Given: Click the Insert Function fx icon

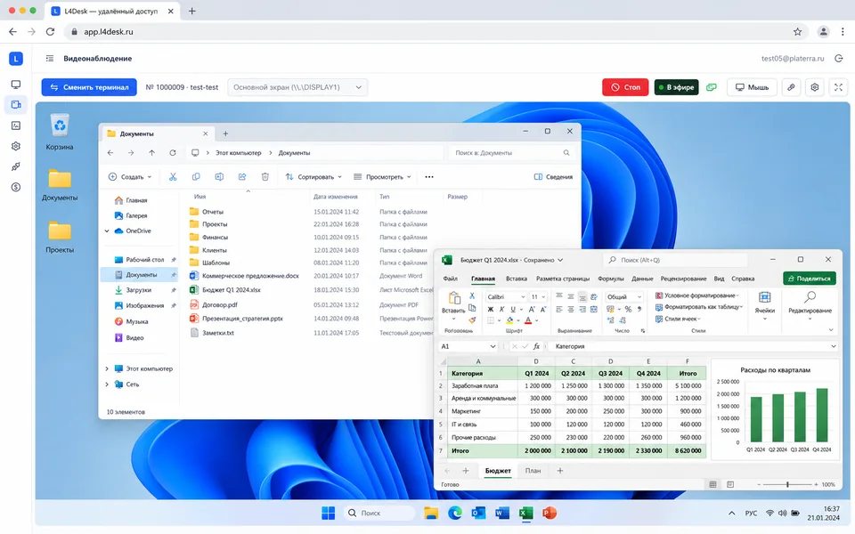Looking at the screenshot, I should 536,346.
